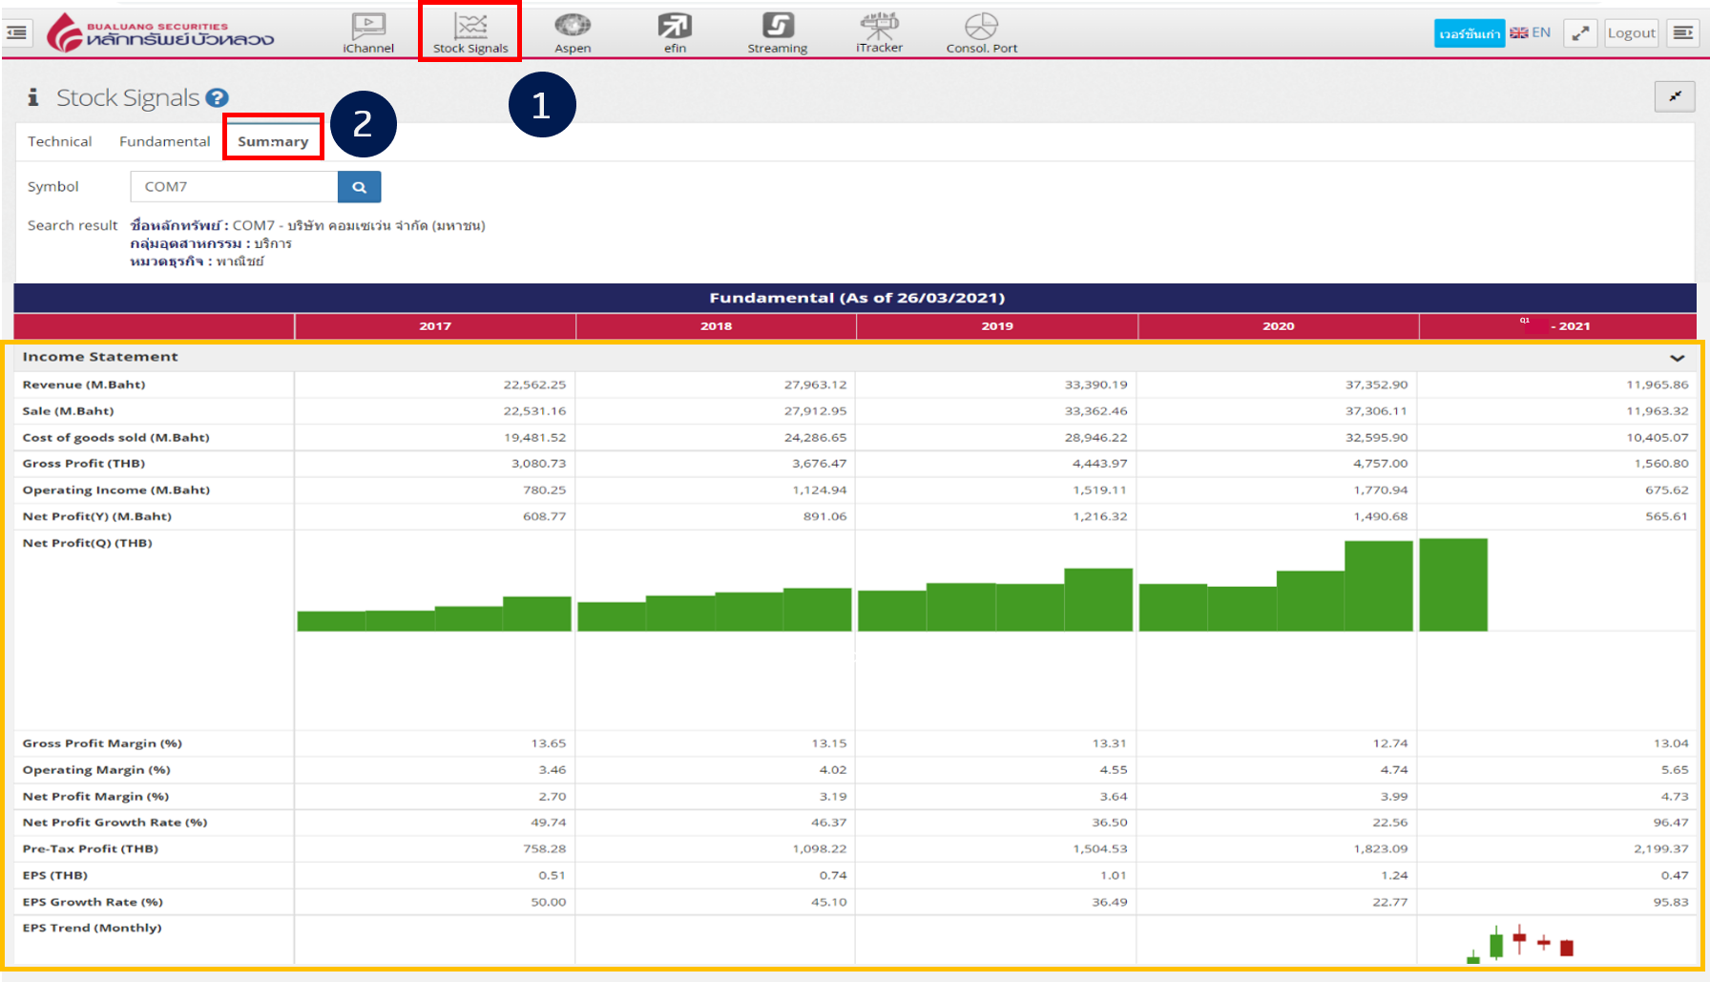This screenshot has width=1710, height=982.
Task: Log out using the Logout button
Action: (1631, 33)
